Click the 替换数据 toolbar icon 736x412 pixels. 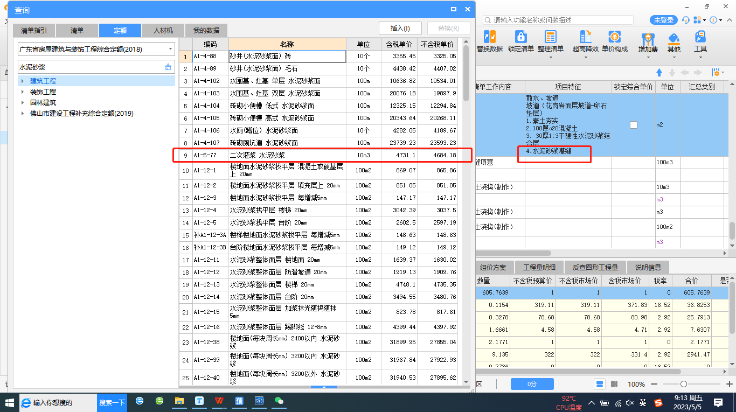[489, 37]
